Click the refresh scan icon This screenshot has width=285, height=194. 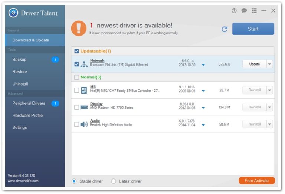(x=225, y=29)
